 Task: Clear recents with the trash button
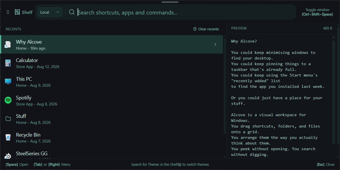point(206,29)
